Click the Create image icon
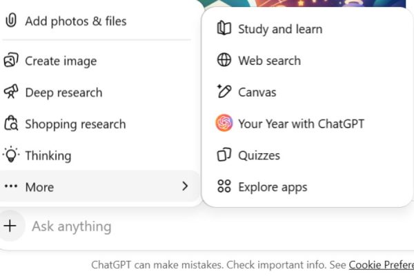 tap(11, 61)
